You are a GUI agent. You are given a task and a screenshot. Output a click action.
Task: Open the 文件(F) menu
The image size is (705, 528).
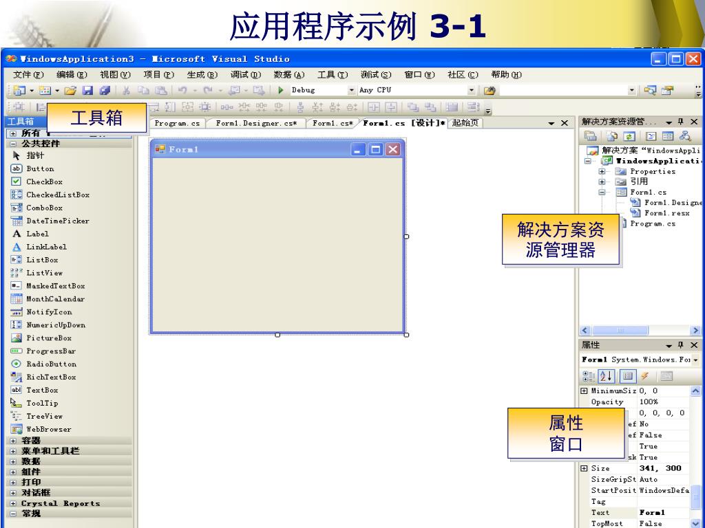(x=28, y=74)
